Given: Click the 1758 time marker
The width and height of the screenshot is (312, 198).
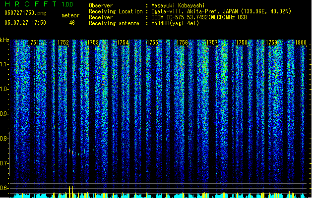Looking at the screenshot, I should coord(242,43).
